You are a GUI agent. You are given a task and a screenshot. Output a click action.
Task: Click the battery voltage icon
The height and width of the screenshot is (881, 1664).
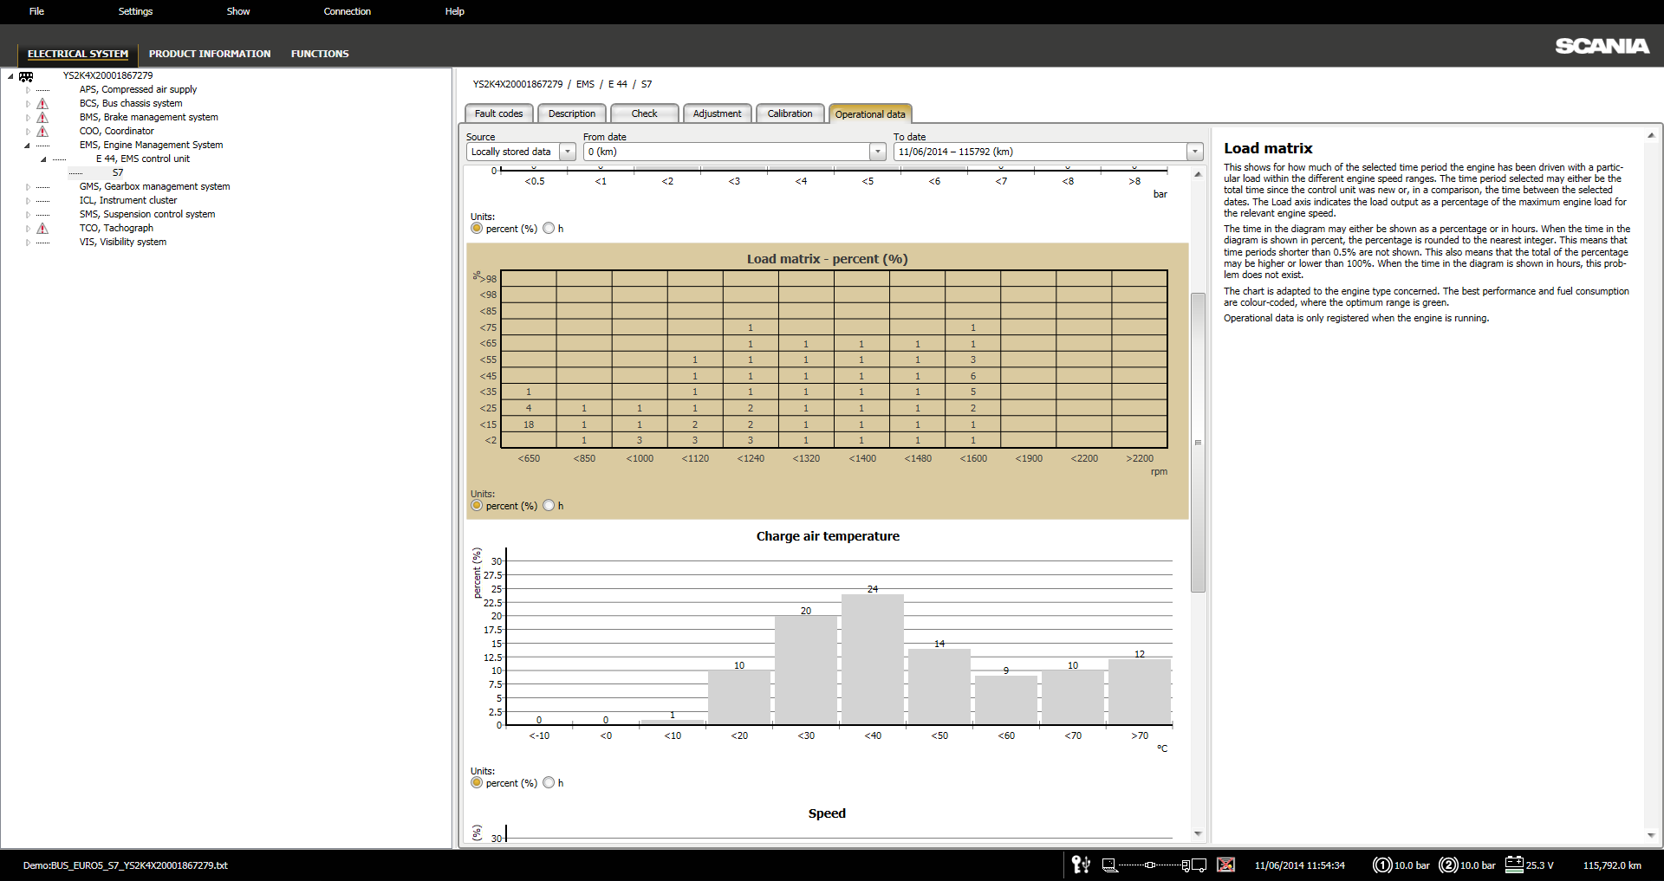1514,865
